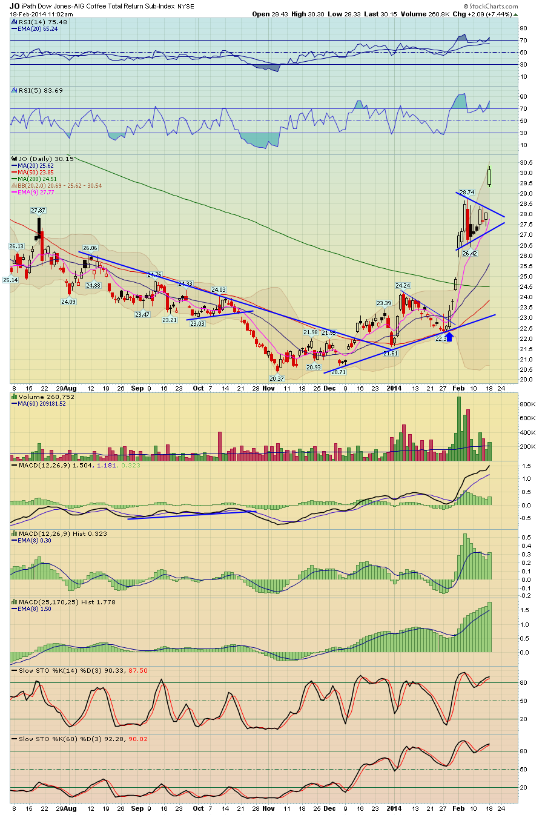Click the Nov label on bottom date axis
The image size is (545, 815).
[268, 808]
